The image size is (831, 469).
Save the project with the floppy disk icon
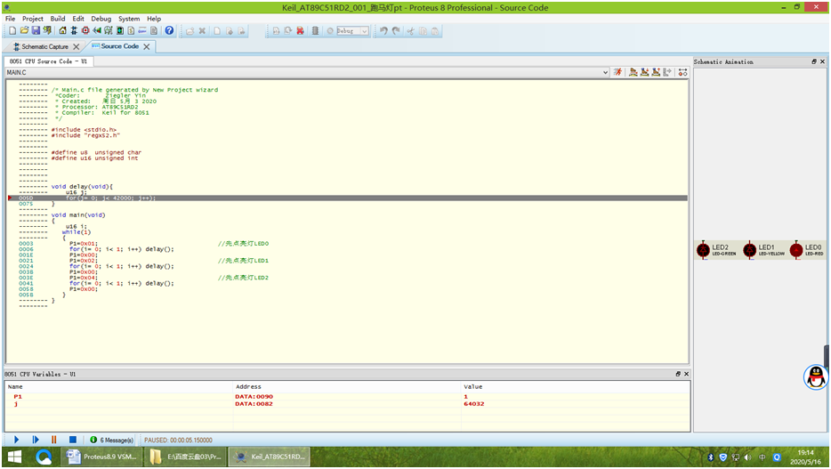coord(36,31)
